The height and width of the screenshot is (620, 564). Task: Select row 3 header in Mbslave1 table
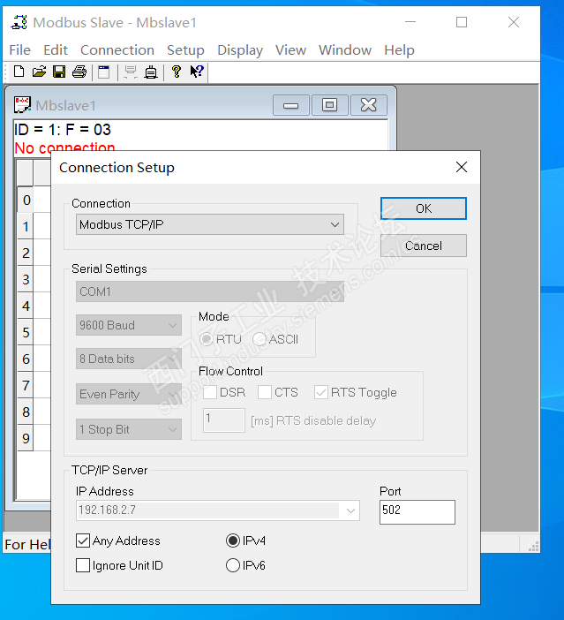[26, 279]
